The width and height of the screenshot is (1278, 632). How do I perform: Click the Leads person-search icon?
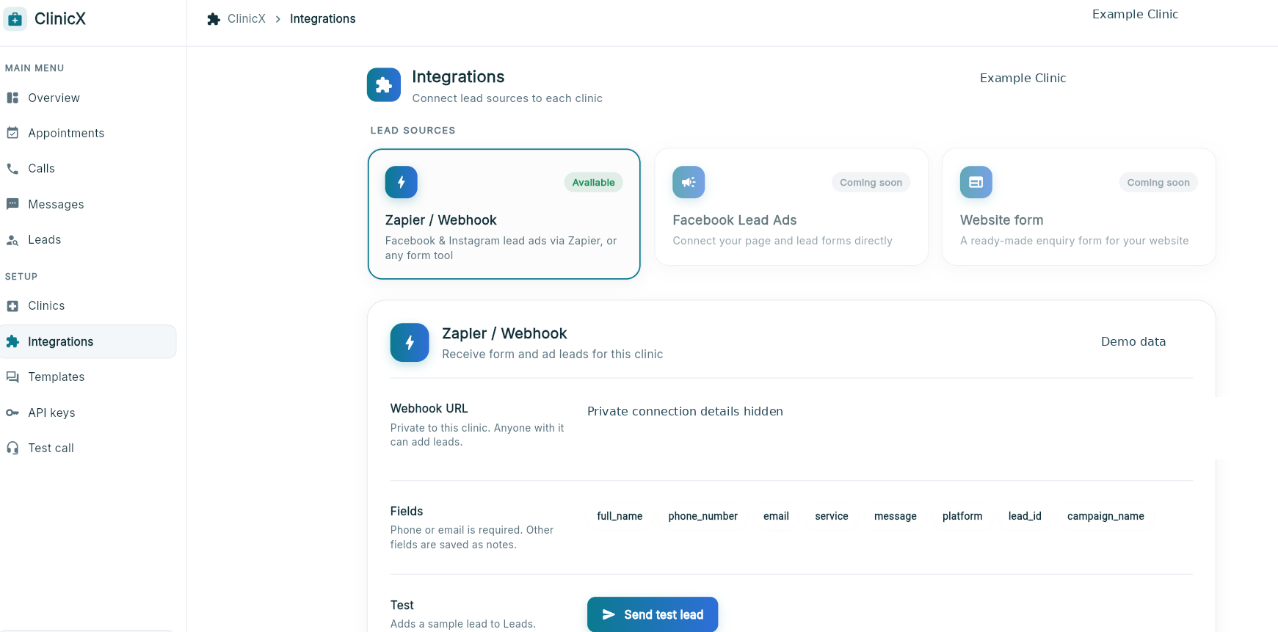click(x=12, y=239)
